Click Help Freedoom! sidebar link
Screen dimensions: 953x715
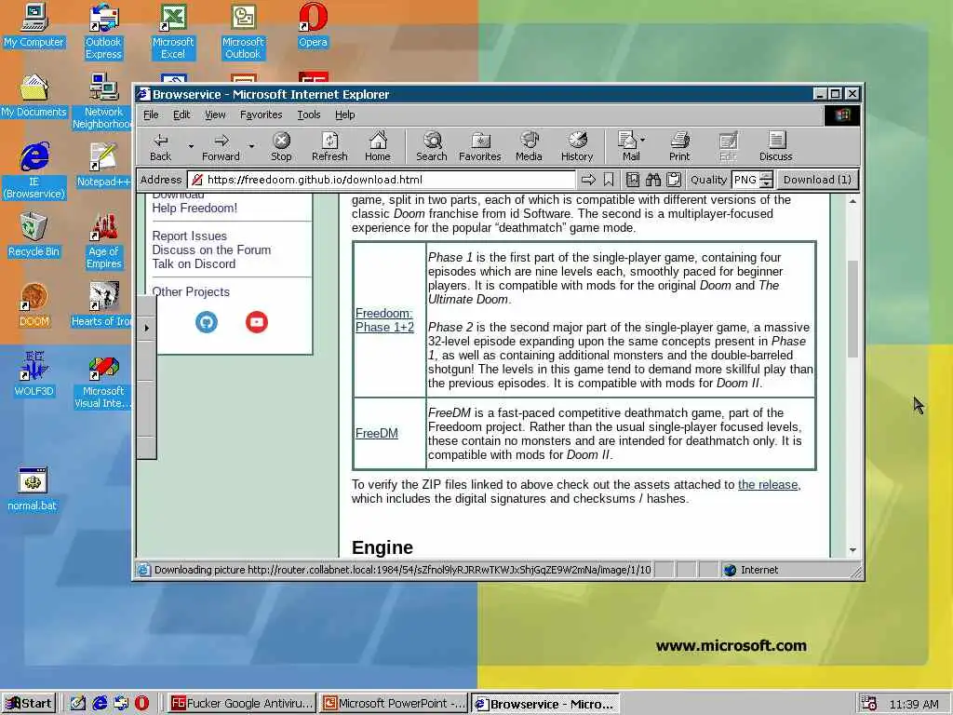click(195, 208)
